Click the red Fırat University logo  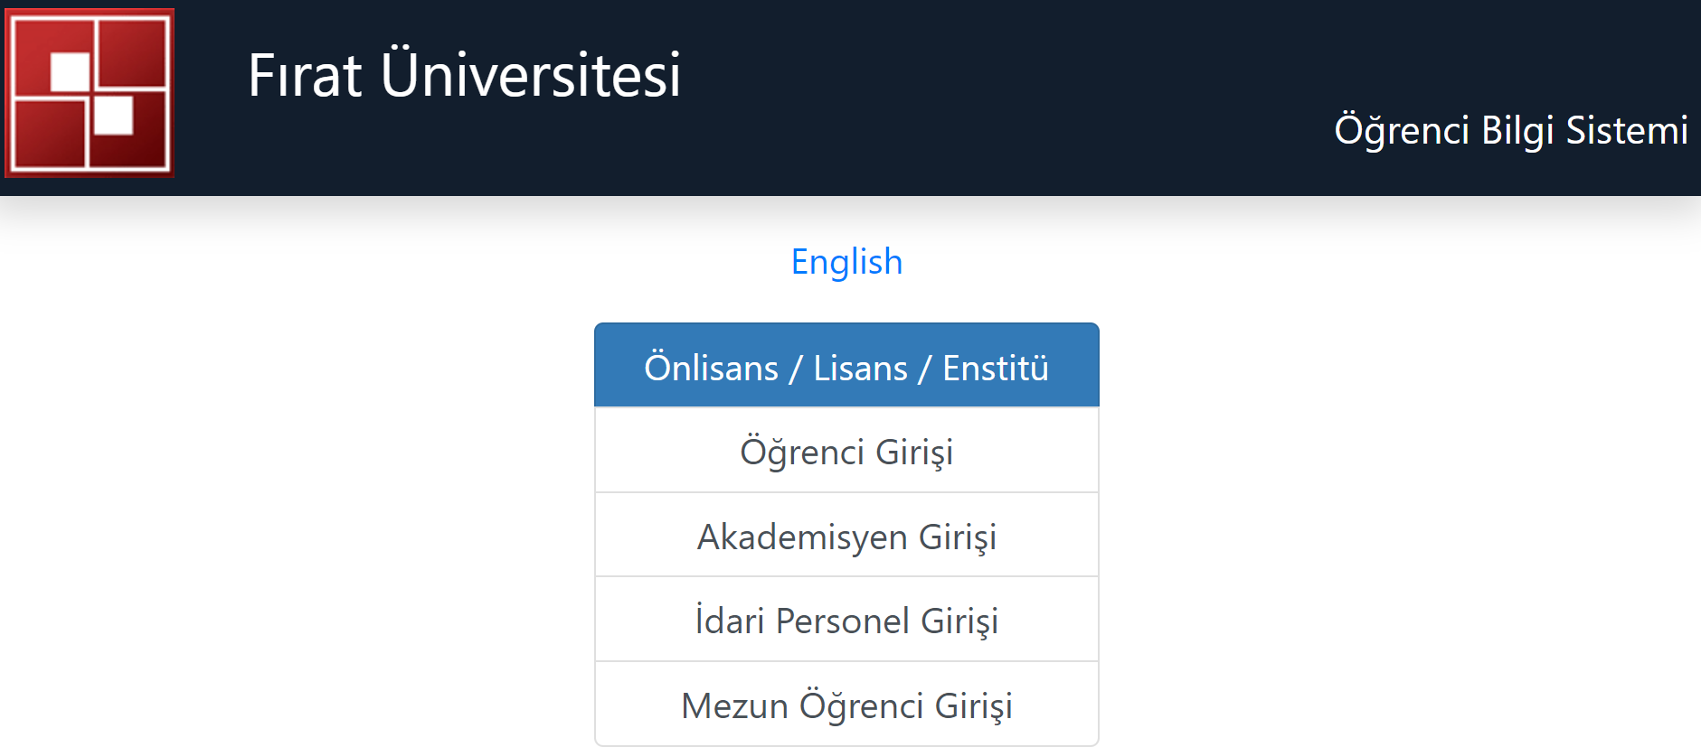[90, 93]
